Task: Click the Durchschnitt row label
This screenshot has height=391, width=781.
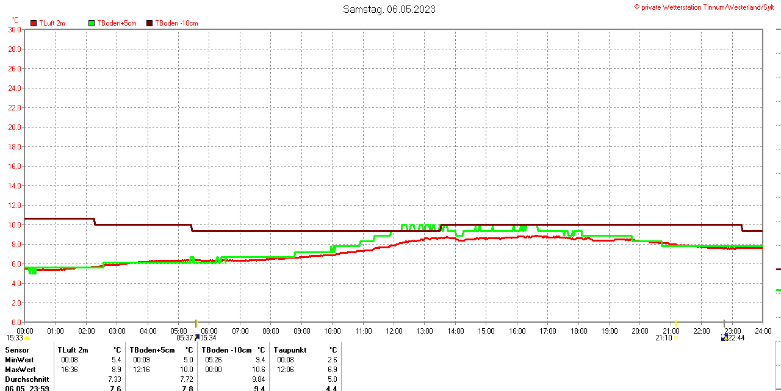Action: [x=27, y=379]
